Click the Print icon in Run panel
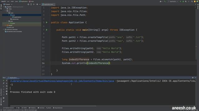The image size is (199, 111). (x=7, y=91)
